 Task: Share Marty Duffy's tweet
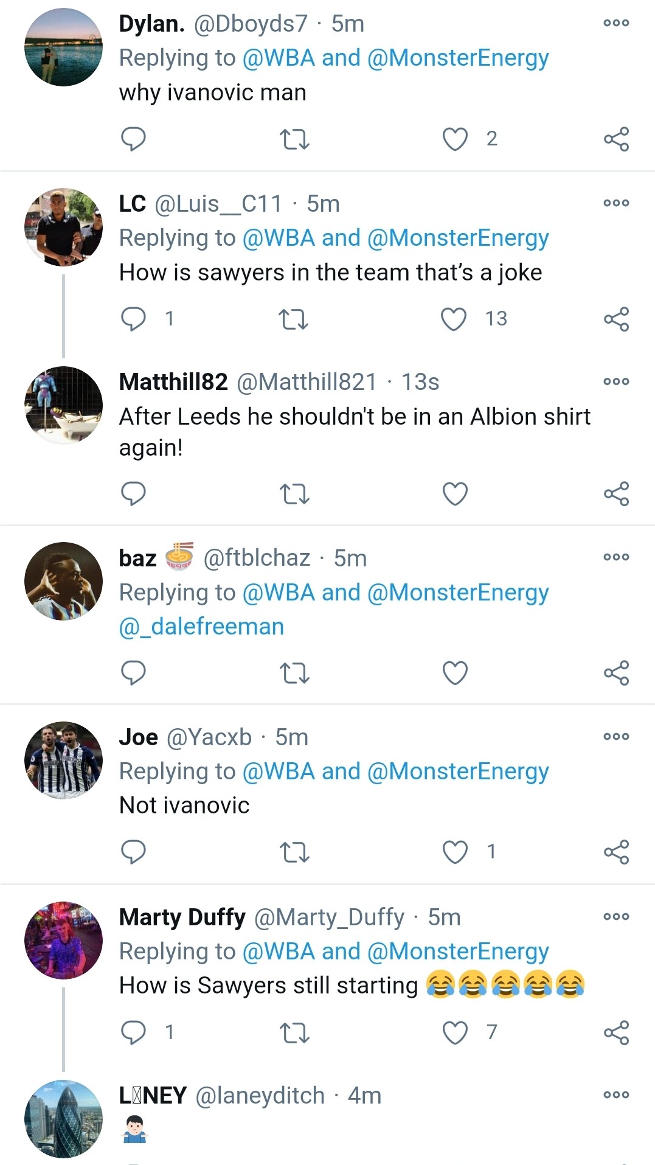[616, 1032]
